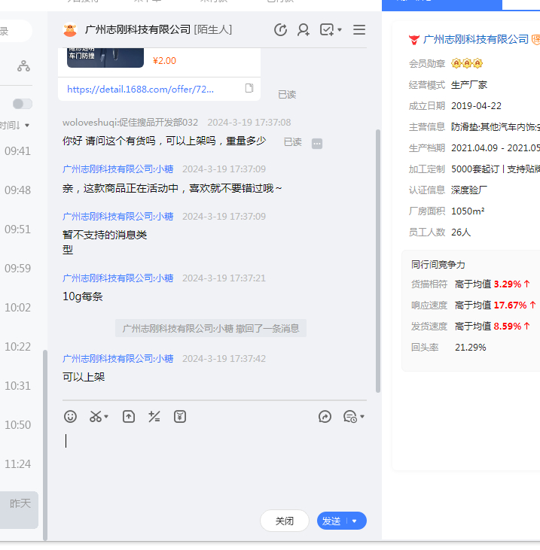540x550 pixels.
Task: Click the yen payment icon
Action: click(x=180, y=416)
